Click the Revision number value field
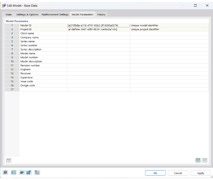 pyautogui.click(x=98, y=66)
